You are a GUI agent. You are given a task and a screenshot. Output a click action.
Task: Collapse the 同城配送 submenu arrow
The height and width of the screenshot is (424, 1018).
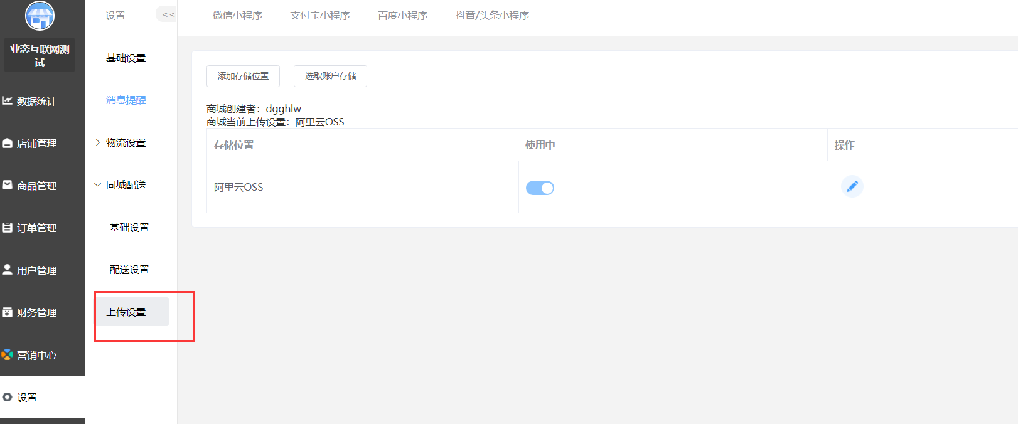(97, 184)
